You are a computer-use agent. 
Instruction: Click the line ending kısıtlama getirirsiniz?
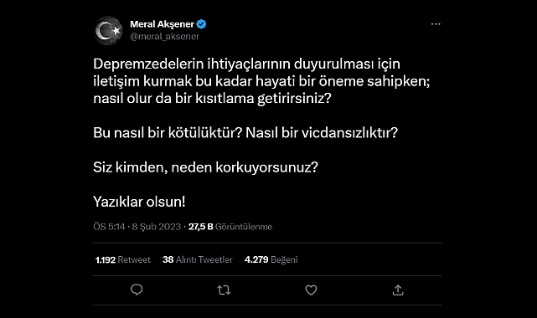click(x=212, y=99)
